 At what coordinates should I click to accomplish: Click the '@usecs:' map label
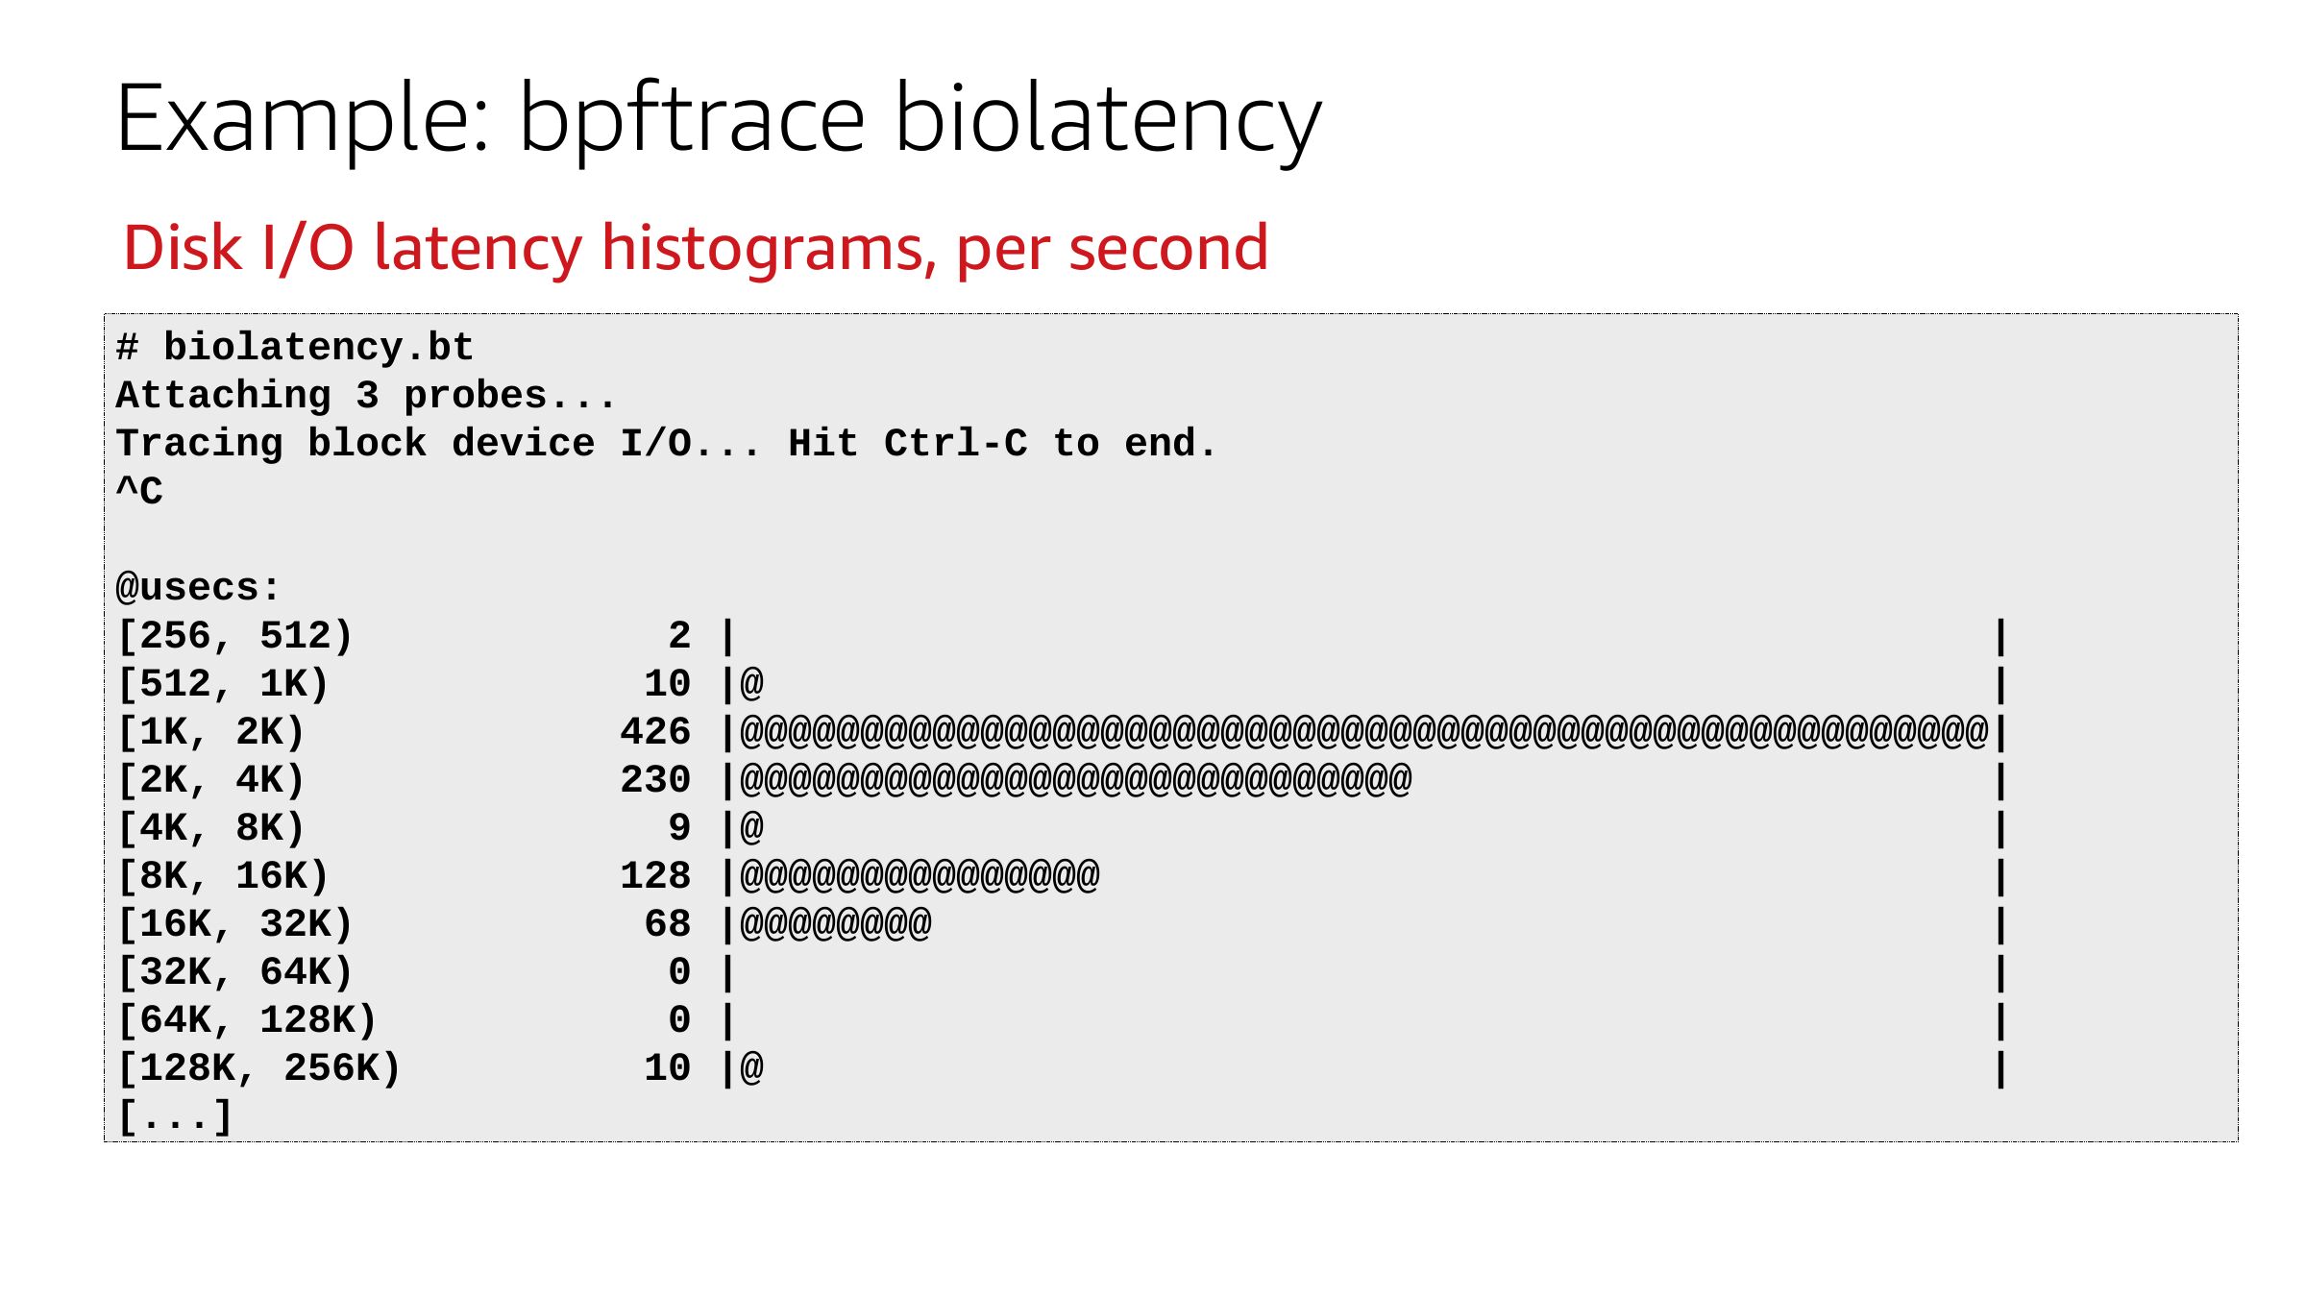click(198, 587)
